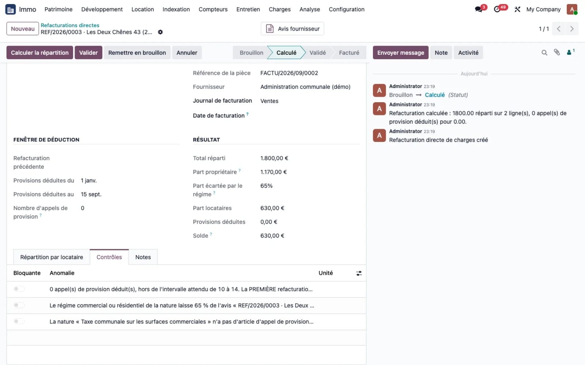Click Remettre en brouillon
This screenshot has width=585, height=365.
pyautogui.click(x=137, y=53)
